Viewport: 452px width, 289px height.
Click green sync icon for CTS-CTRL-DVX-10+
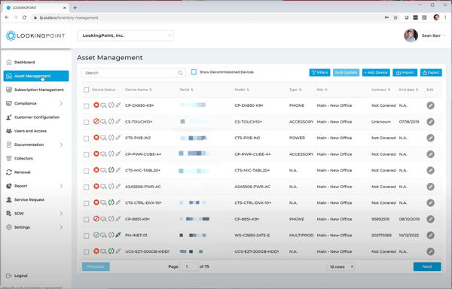coord(111,202)
